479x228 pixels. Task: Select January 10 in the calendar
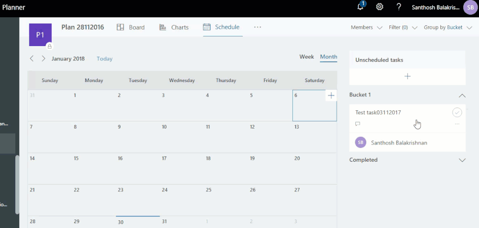click(181, 137)
